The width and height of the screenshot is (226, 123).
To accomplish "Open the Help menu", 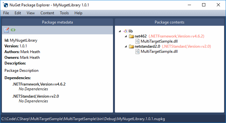I will pyautogui.click(x=78, y=13).
